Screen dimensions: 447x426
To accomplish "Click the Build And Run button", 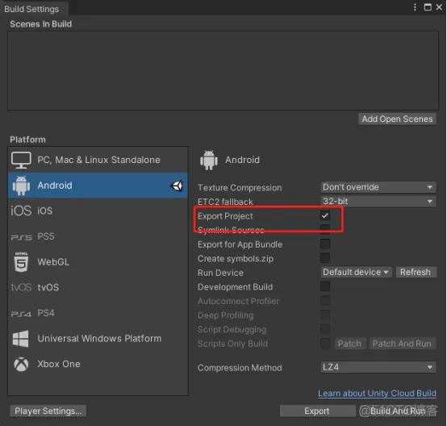I will coord(398,411).
